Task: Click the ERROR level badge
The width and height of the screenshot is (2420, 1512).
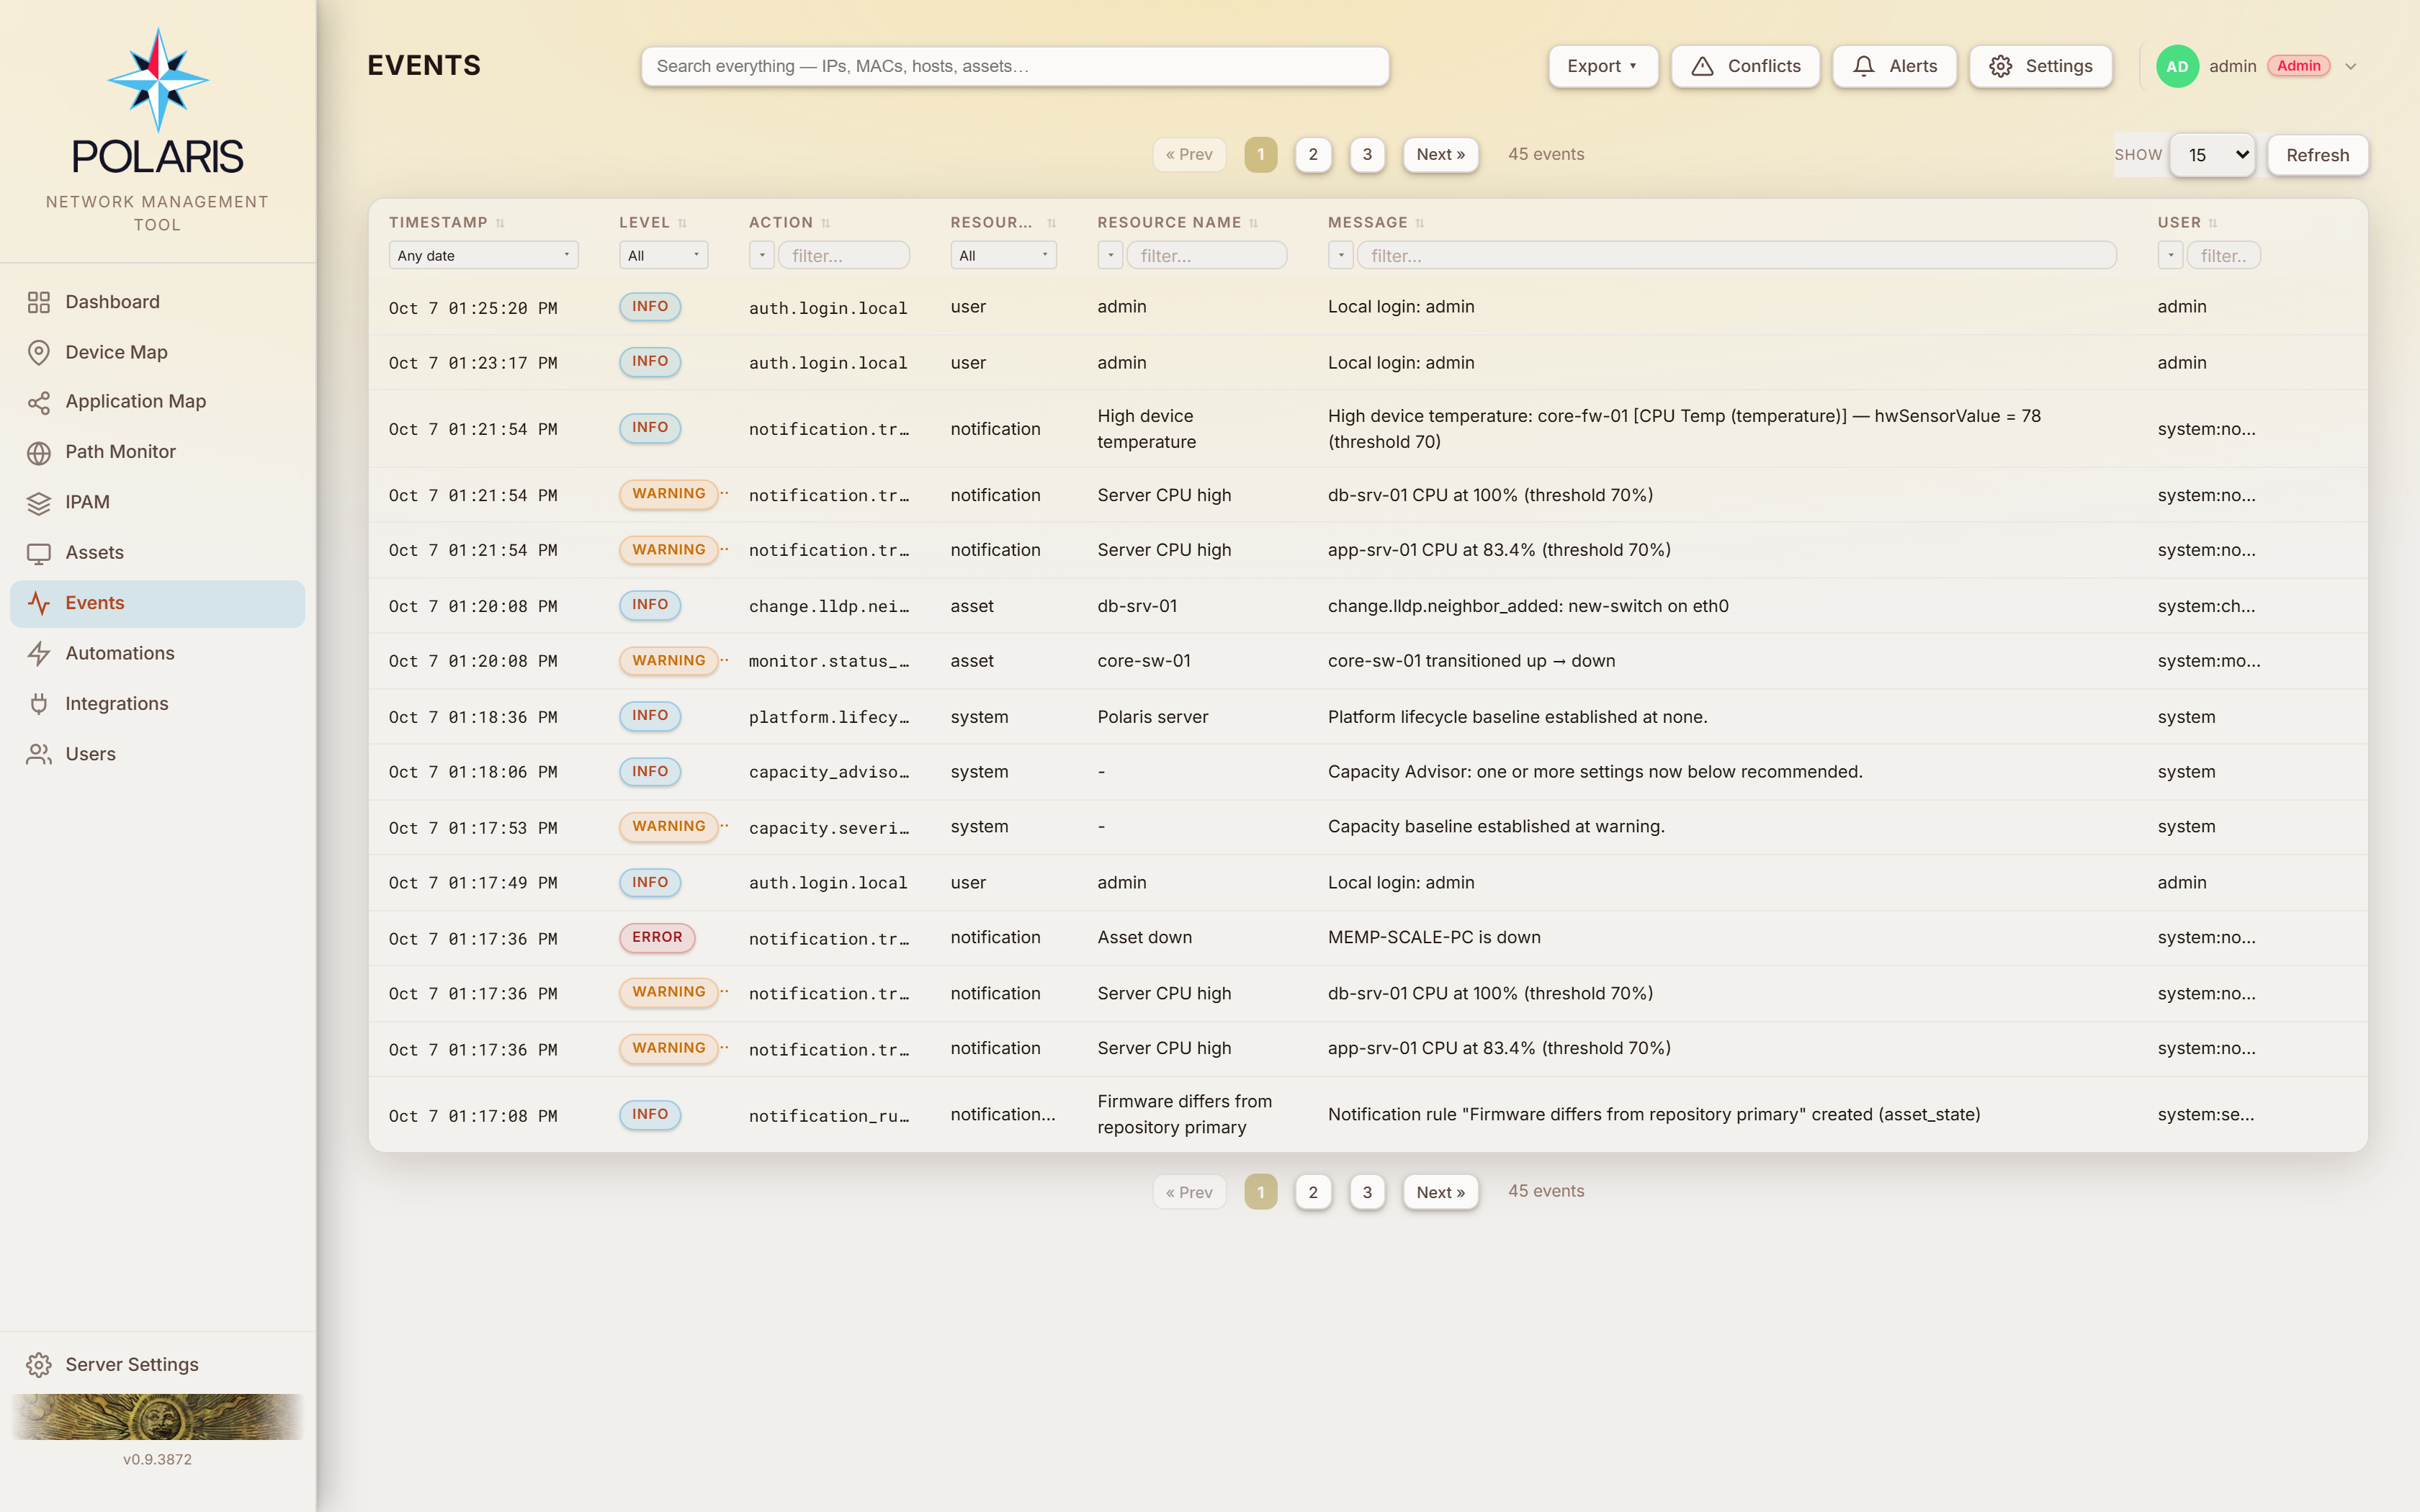Action: pos(657,937)
